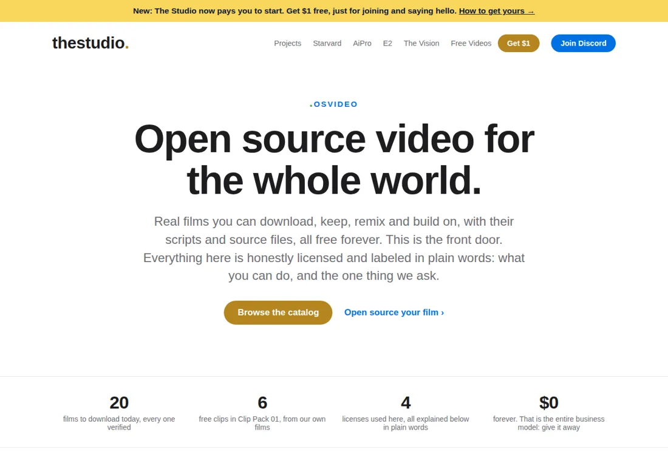This screenshot has width=668, height=469.
Task: Visit The Vision page
Action: coord(421,44)
